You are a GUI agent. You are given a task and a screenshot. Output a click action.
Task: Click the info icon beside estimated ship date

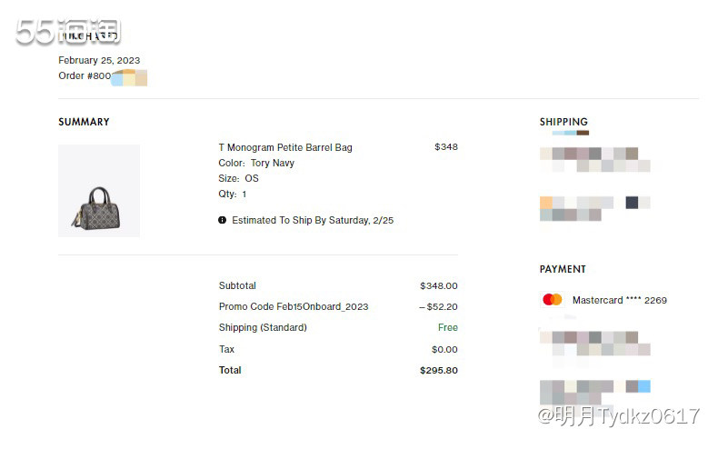tap(223, 220)
